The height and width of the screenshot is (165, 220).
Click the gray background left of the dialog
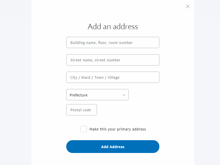click(15, 82)
